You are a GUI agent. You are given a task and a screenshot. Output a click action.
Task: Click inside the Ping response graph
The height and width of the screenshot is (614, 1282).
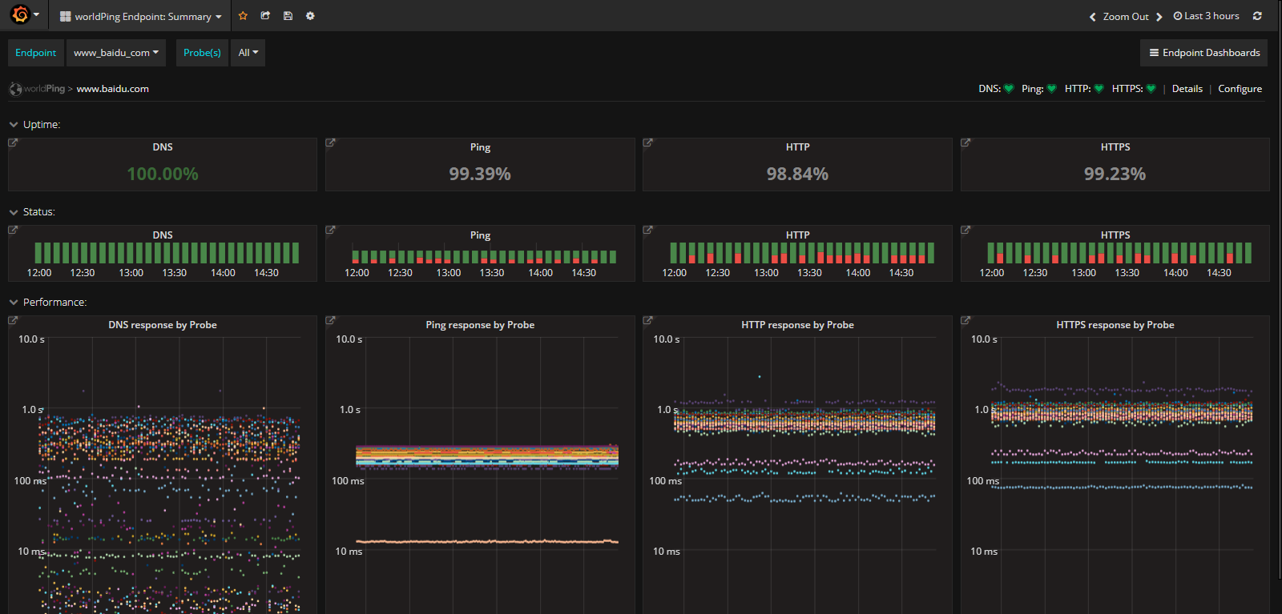[x=487, y=476]
